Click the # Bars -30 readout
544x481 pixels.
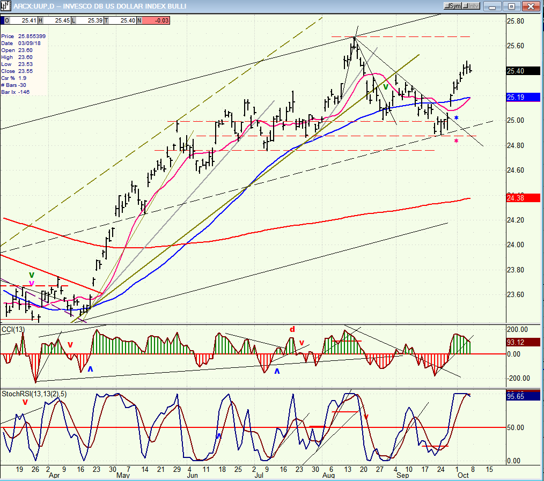point(13,85)
